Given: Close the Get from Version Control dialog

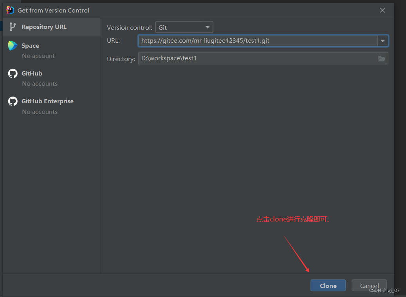Looking at the screenshot, I should tap(383, 10).
